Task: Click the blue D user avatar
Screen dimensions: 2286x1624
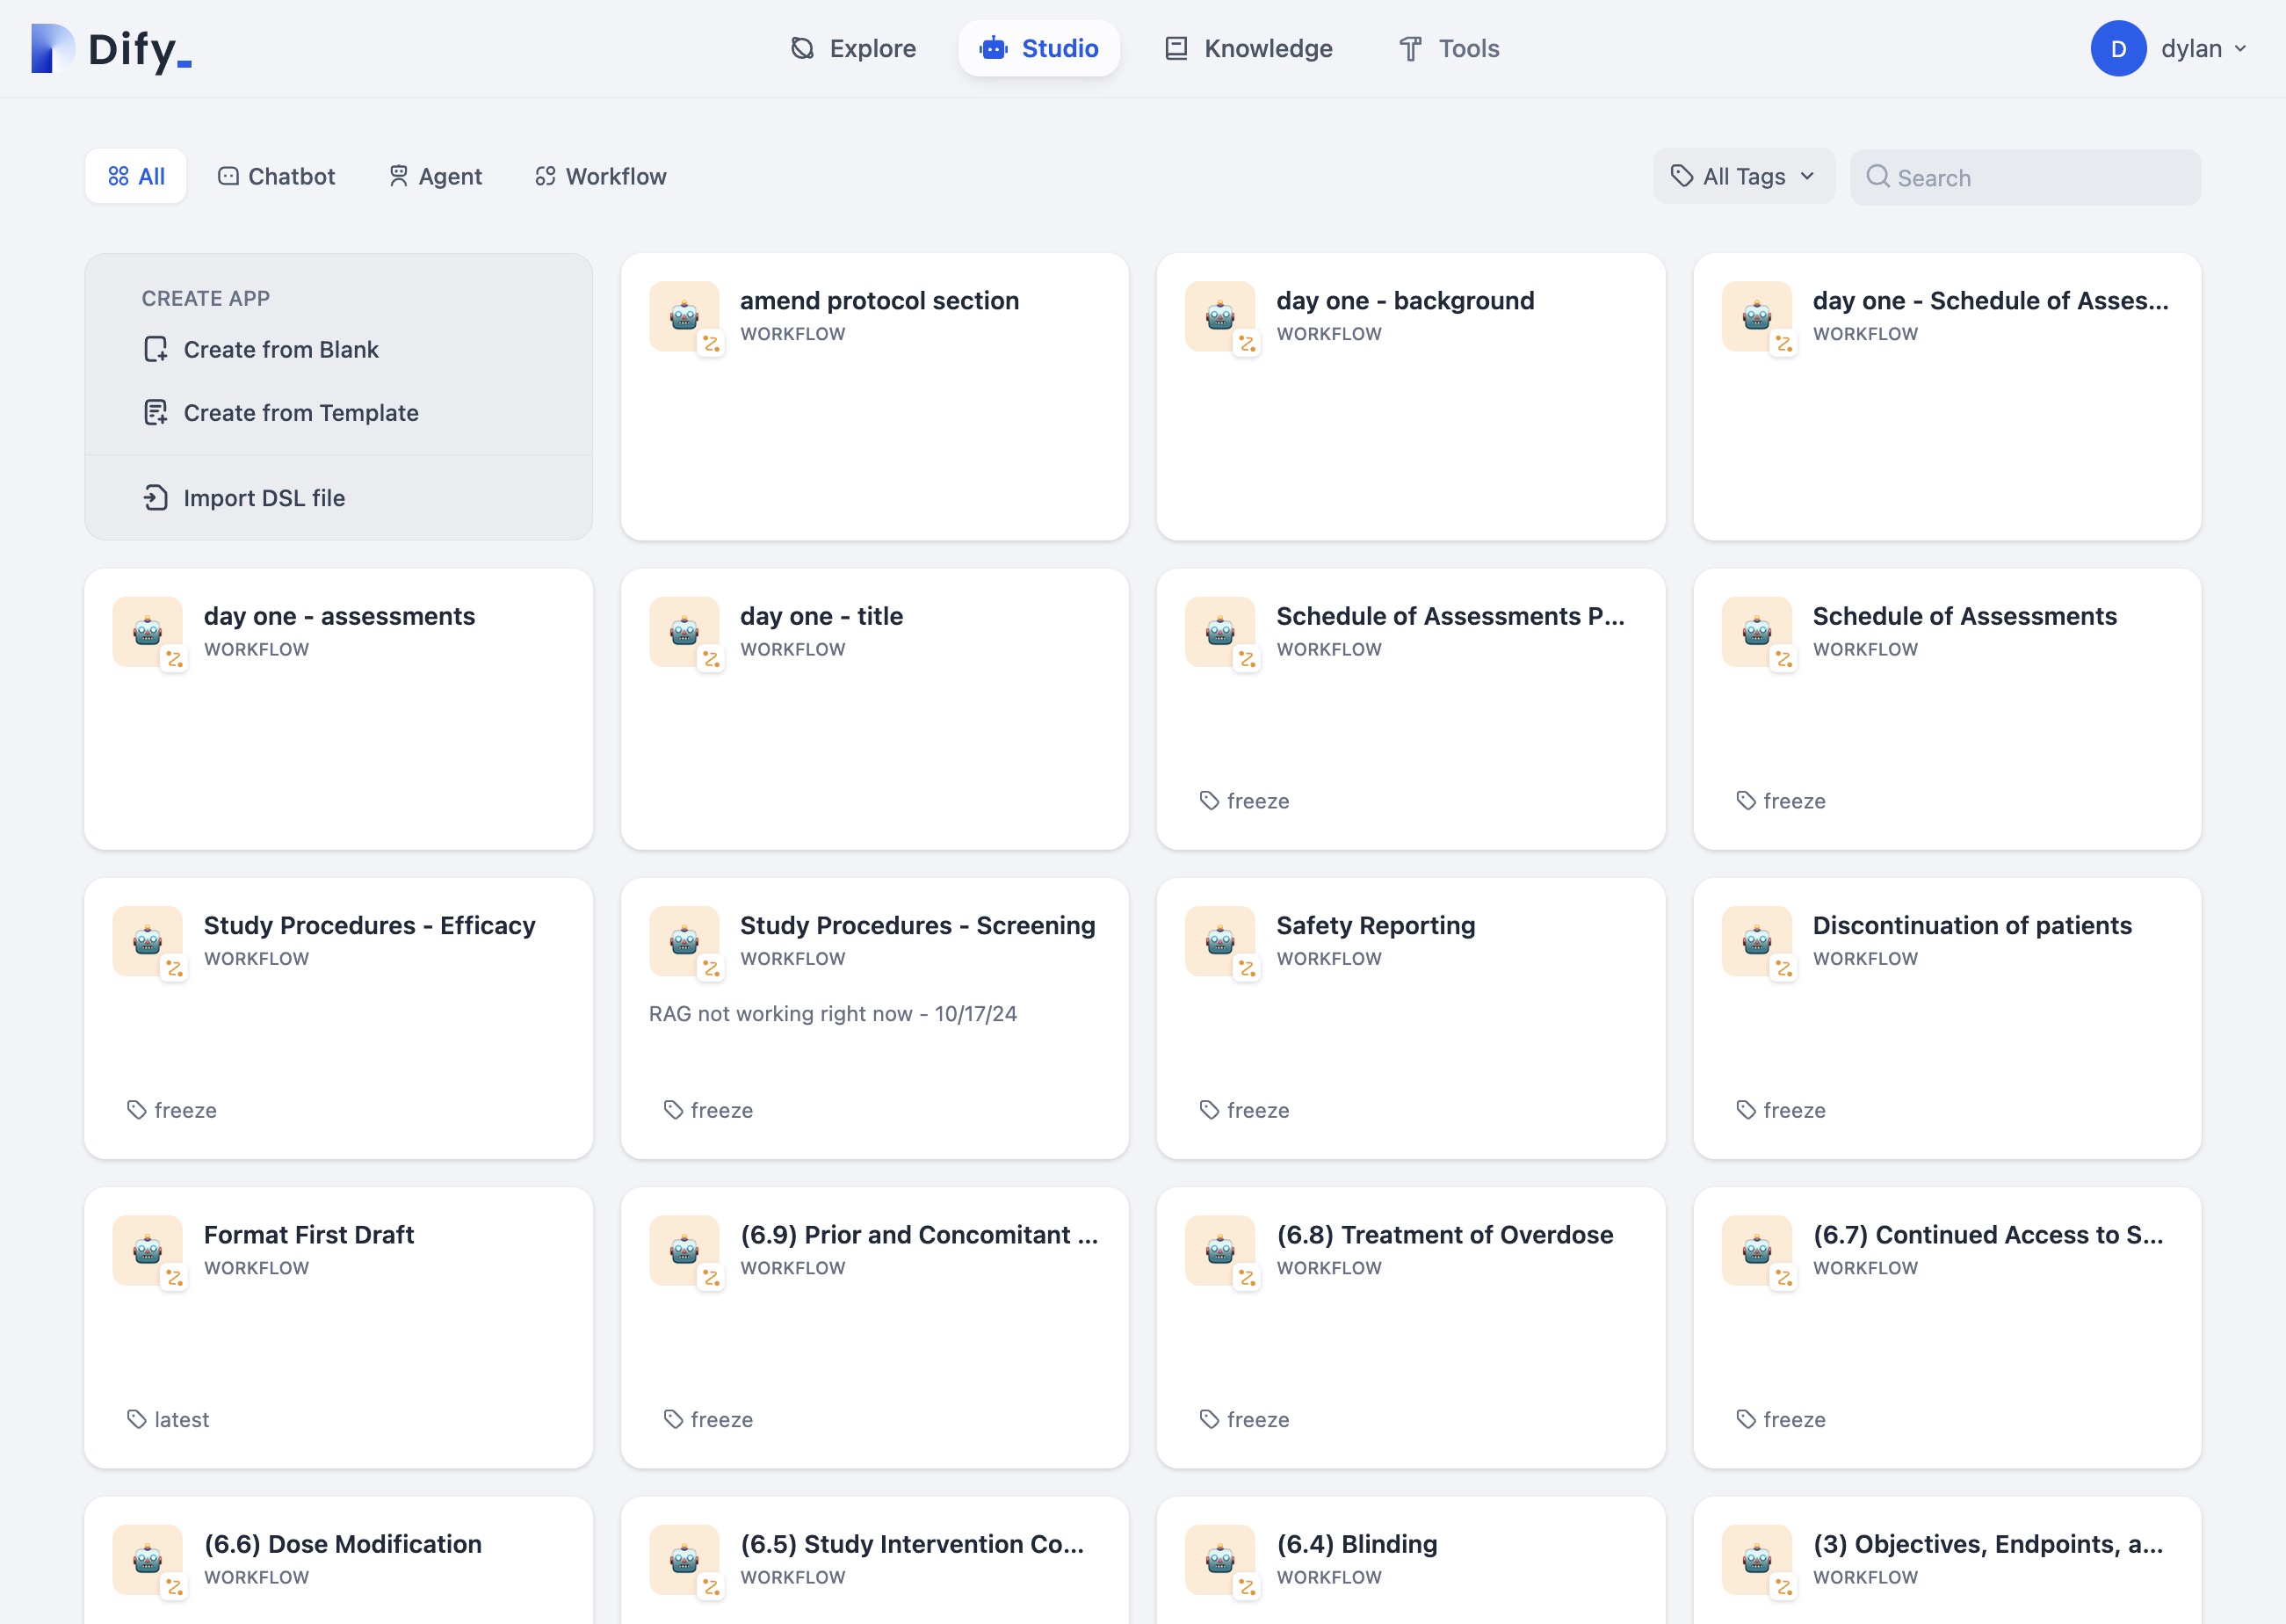Action: 2117,49
